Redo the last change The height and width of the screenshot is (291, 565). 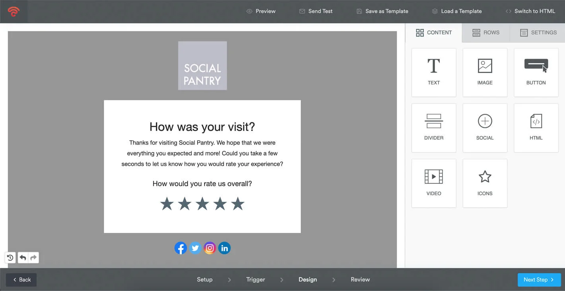pyautogui.click(x=33, y=258)
